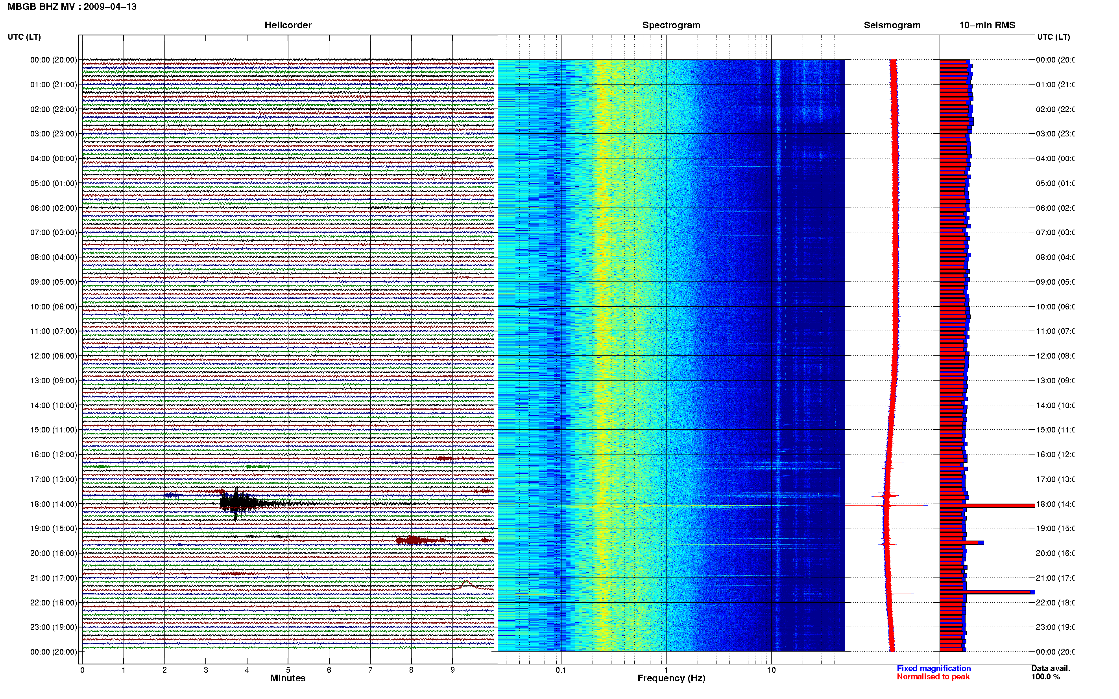This screenshot has height=699, width=1119.
Task: Click the 06:00 (02:00) time label on left axis
Action: pyautogui.click(x=54, y=208)
